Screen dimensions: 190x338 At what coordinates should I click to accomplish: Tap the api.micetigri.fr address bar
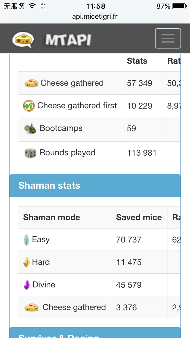tap(95, 16)
